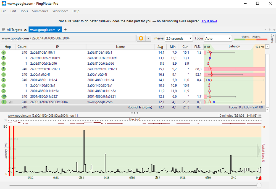
Task: Close the All Targets tab
Action: click(x=25, y=30)
